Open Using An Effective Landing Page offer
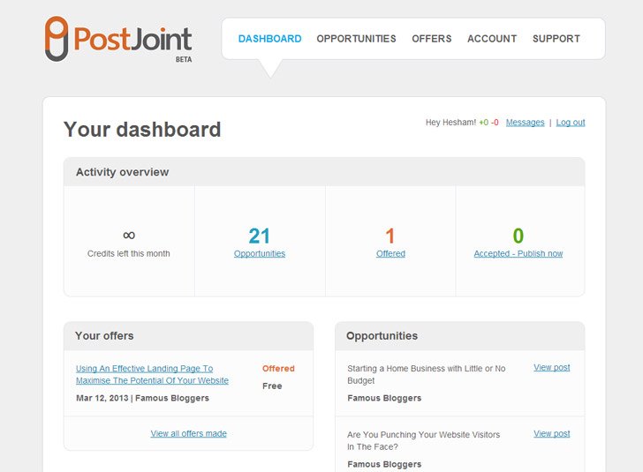Screen dimensions: 643x472 coord(152,374)
